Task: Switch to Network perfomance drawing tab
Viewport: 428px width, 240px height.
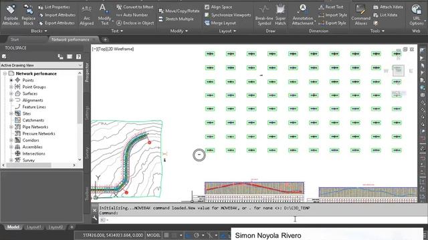Action: (x=70, y=40)
